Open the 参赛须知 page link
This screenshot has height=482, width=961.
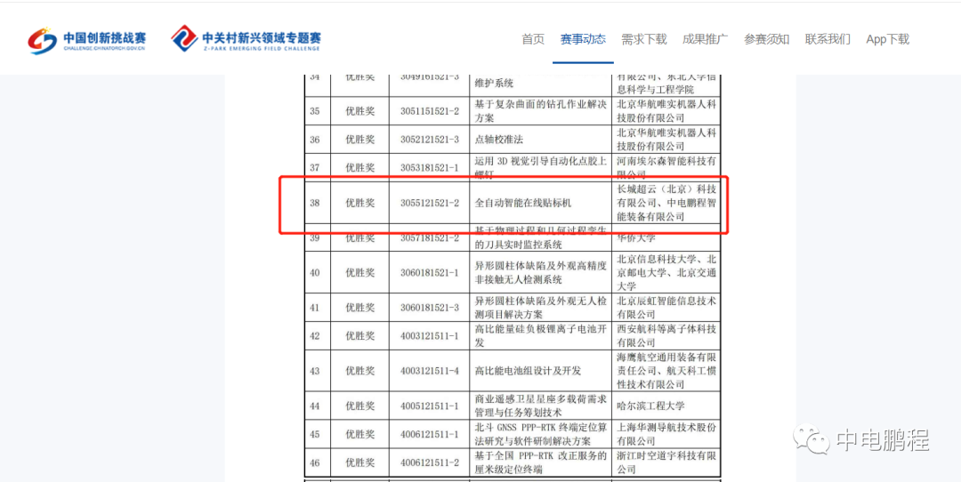coord(766,39)
